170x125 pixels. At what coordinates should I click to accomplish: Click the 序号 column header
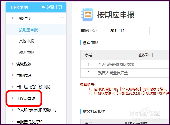89,55
